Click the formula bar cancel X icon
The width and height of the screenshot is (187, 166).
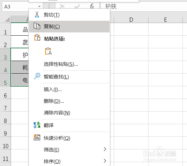(x=62, y=6)
